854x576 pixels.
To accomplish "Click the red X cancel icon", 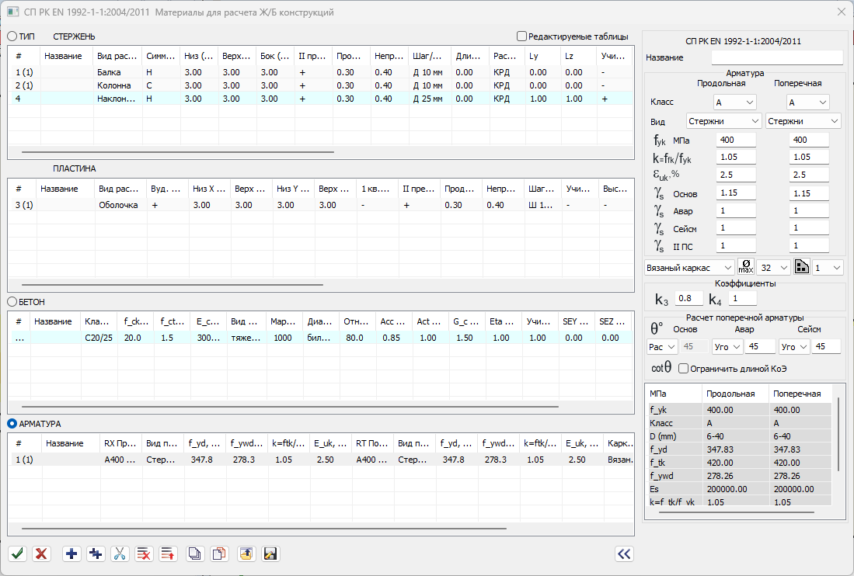I will pos(42,553).
